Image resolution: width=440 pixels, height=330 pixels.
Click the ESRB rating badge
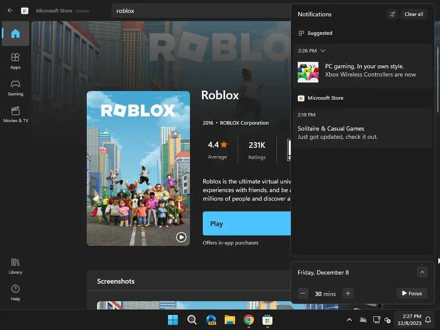point(289,150)
